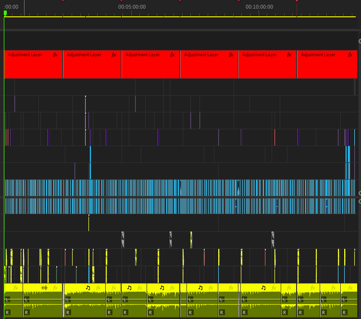The width and height of the screenshot is (361, 319).
Task: Click the fifth music note icon on audio track
Action: click(x=263, y=288)
